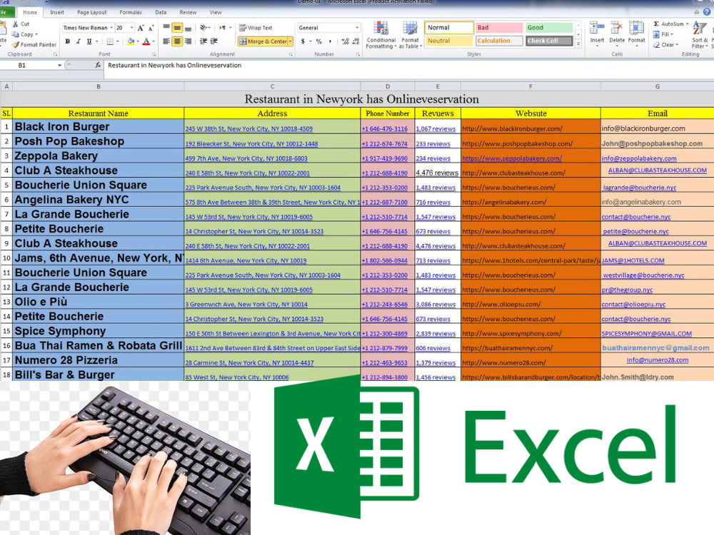
Task: Open the blackironburger.com website link
Action: coord(512,128)
